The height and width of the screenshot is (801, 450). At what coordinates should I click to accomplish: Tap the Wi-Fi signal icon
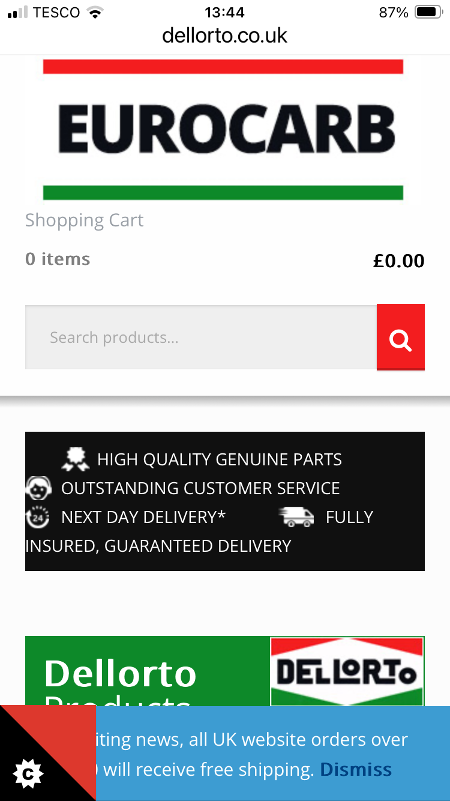point(95,13)
